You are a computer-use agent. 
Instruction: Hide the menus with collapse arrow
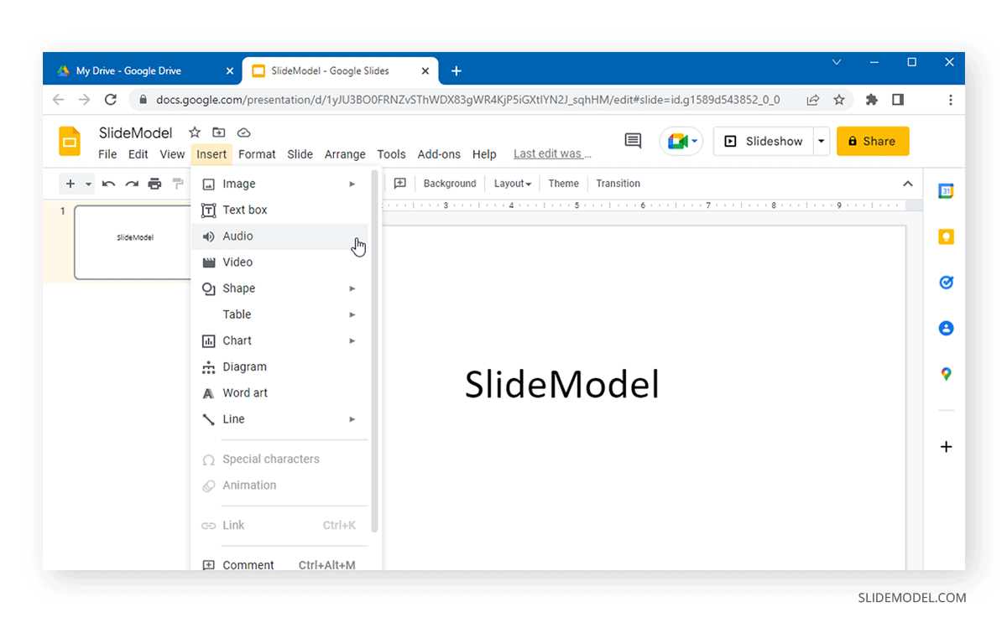pyautogui.click(x=907, y=184)
